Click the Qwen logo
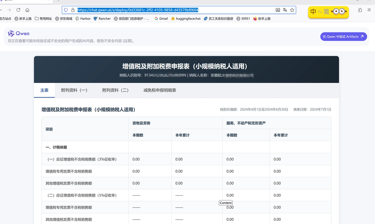375x224 pixels. [x=19, y=33]
